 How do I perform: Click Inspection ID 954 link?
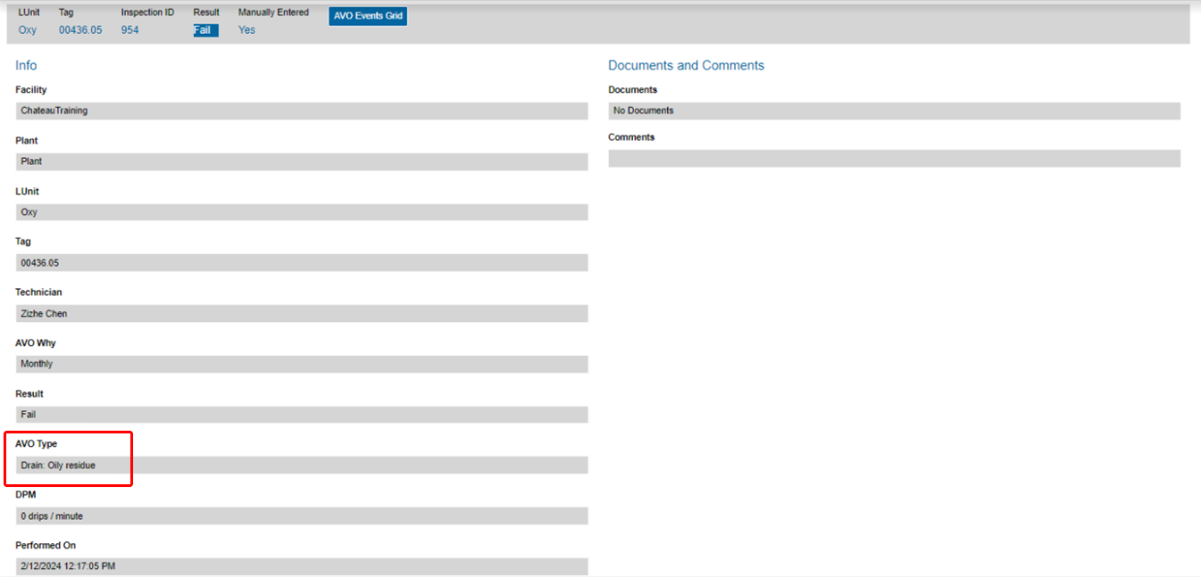(130, 30)
